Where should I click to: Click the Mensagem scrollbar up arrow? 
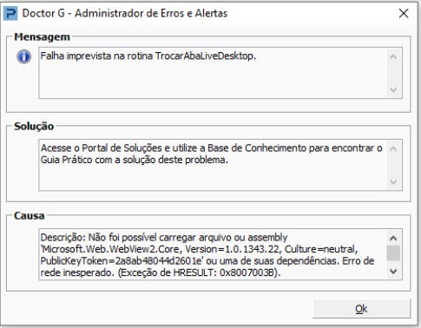393,56
